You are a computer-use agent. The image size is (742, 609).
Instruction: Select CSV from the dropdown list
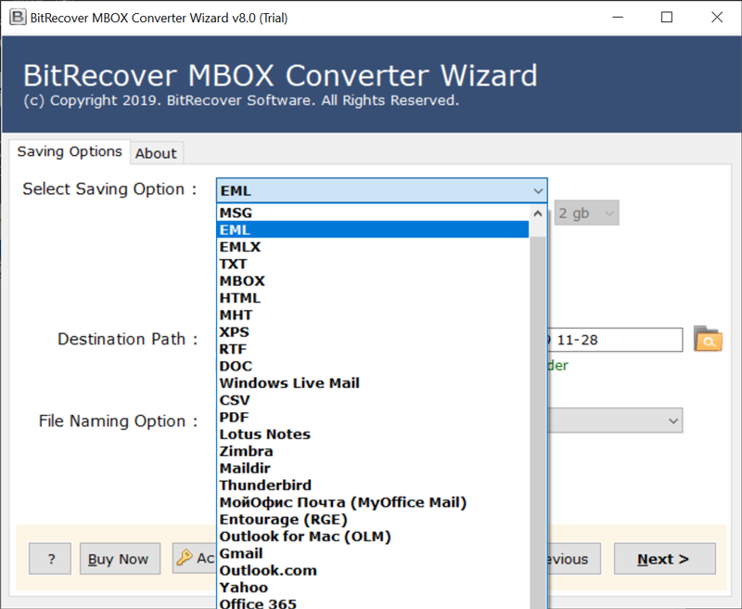[x=373, y=401]
